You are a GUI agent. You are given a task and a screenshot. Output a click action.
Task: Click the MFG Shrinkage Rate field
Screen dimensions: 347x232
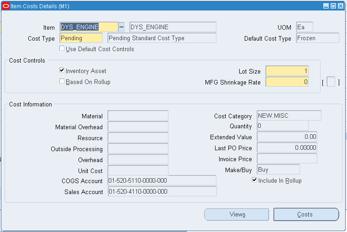click(x=287, y=82)
